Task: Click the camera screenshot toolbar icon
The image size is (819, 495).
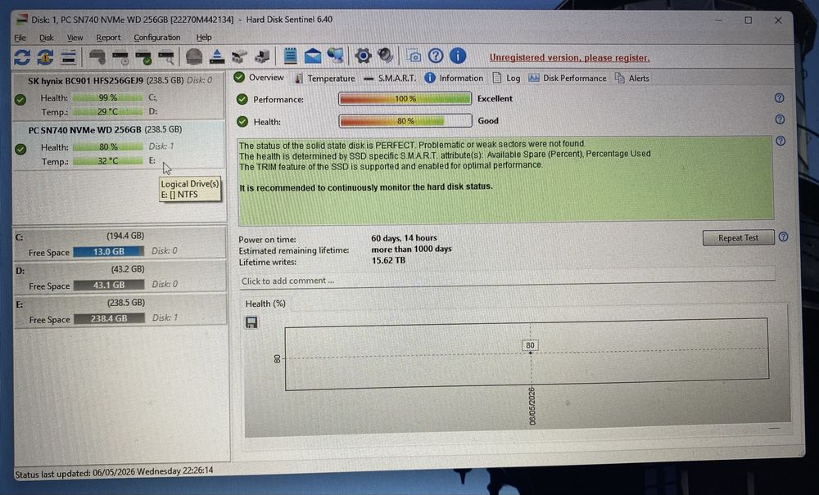Action: [x=414, y=56]
